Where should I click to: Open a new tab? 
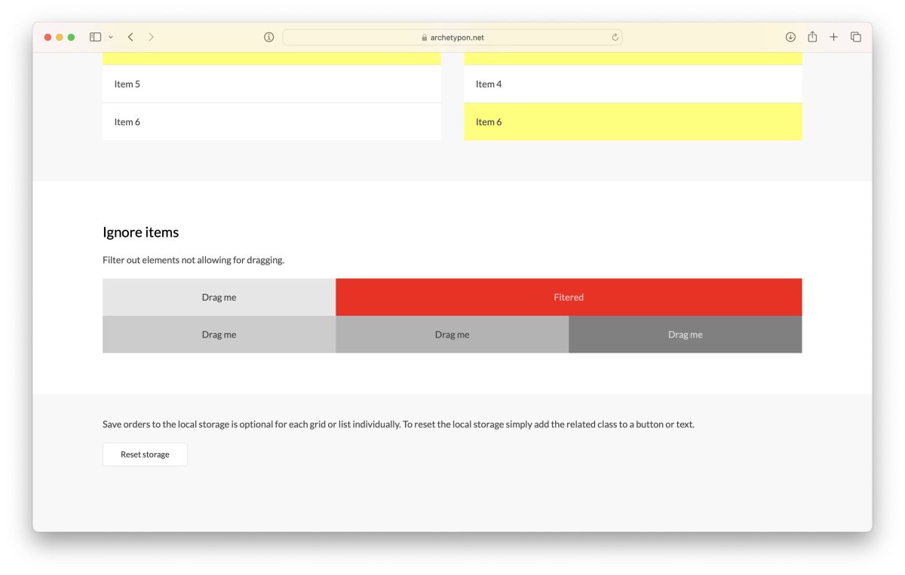[x=833, y=36]
